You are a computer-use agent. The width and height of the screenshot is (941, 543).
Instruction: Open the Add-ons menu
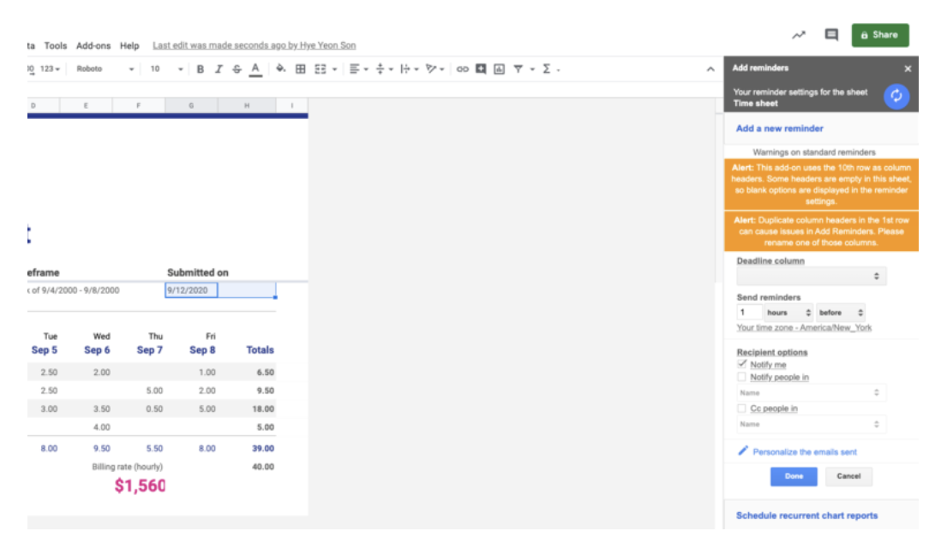(x=93, y=45)
